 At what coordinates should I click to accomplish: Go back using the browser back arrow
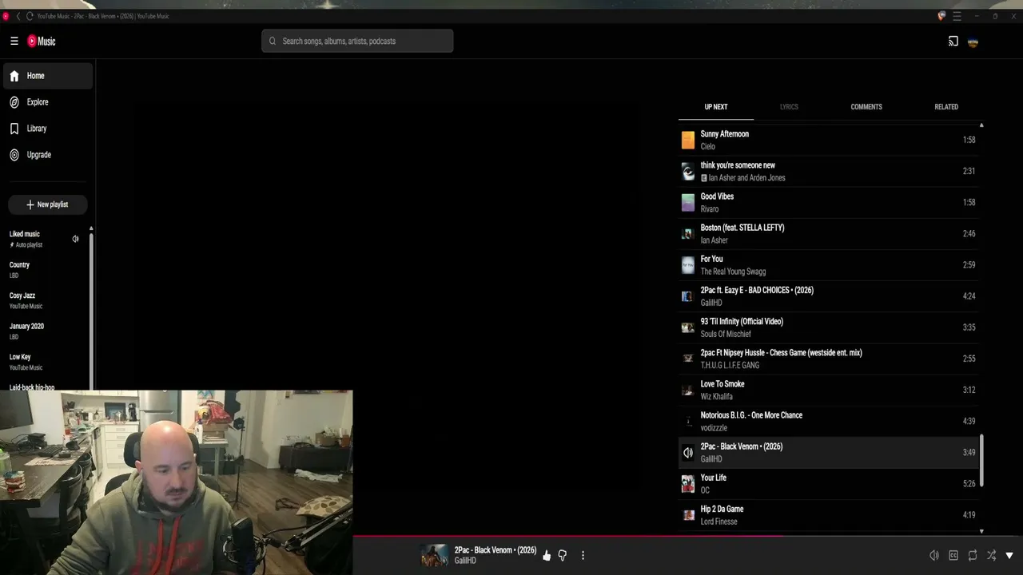[18, 16]
